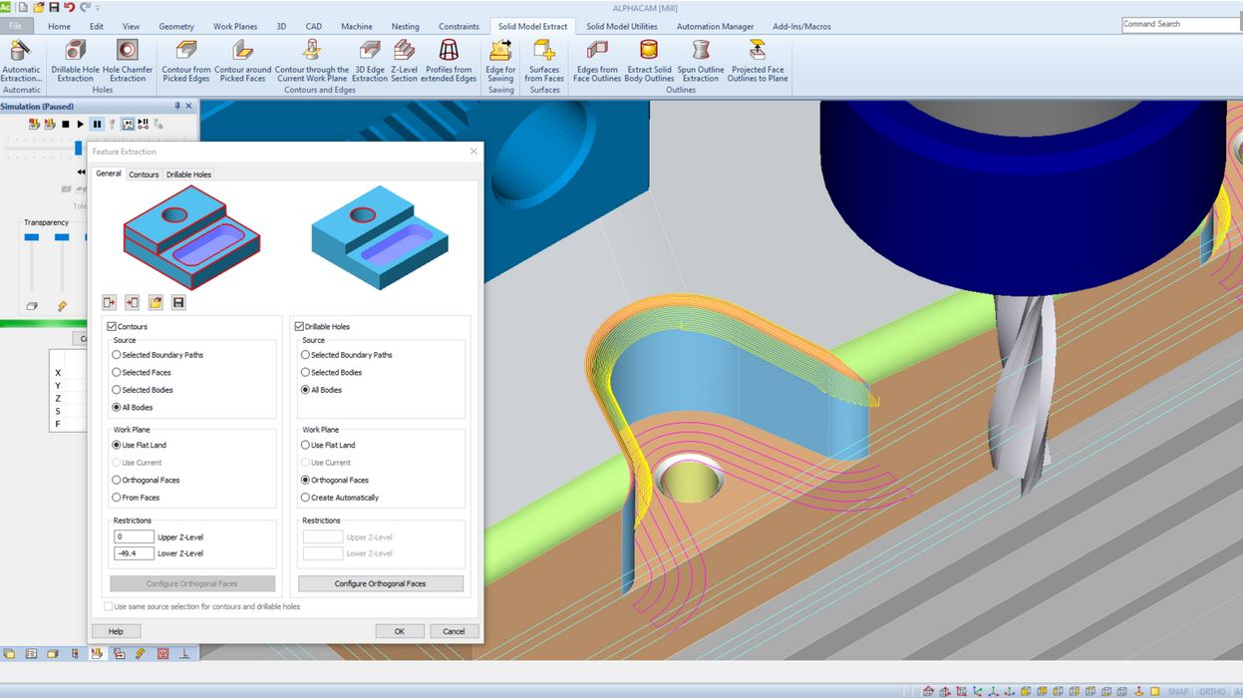Click the Drillable Hole Extraction icon
1243x699 pixels.
point(76,51)
